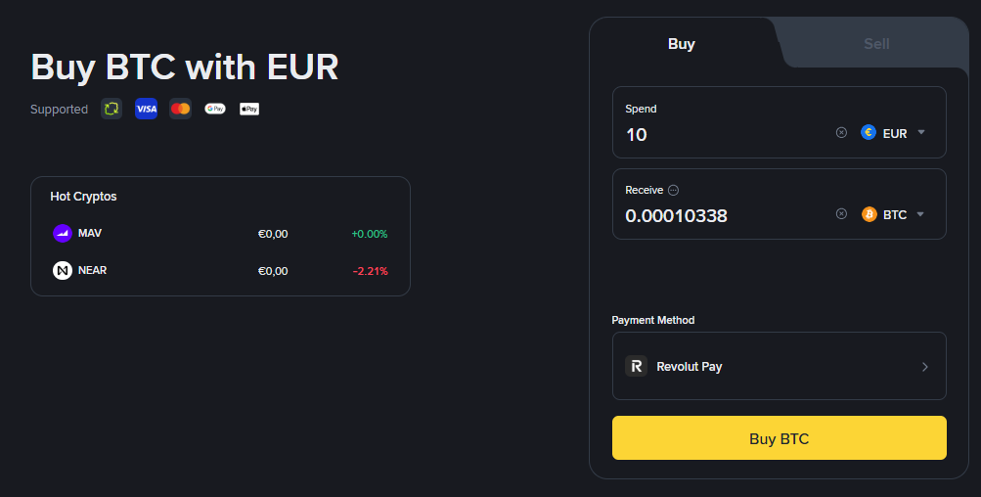Image resolution: width=981 pixels, height=497 pixels.
Task: Click the Receive amount input field
Action: 724,215
